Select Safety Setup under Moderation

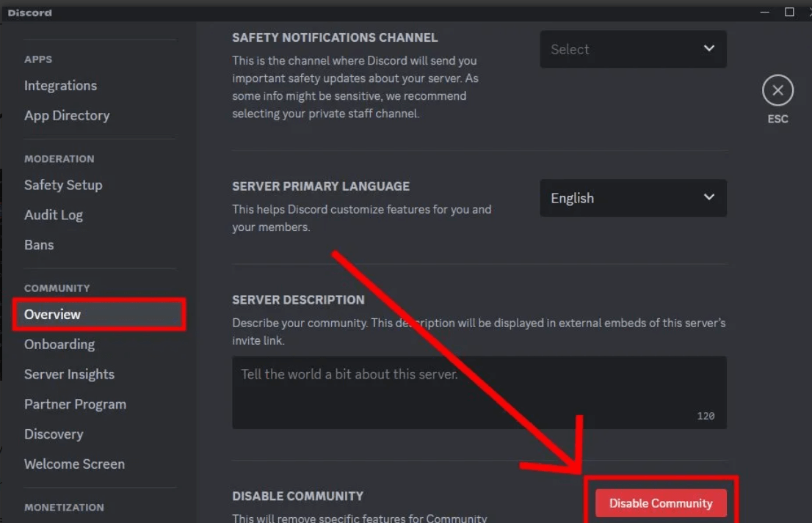point(63,185)
